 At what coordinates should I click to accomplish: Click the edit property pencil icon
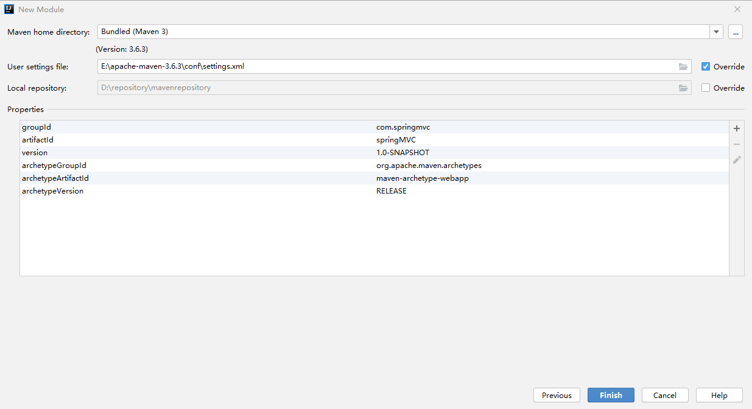737,160
